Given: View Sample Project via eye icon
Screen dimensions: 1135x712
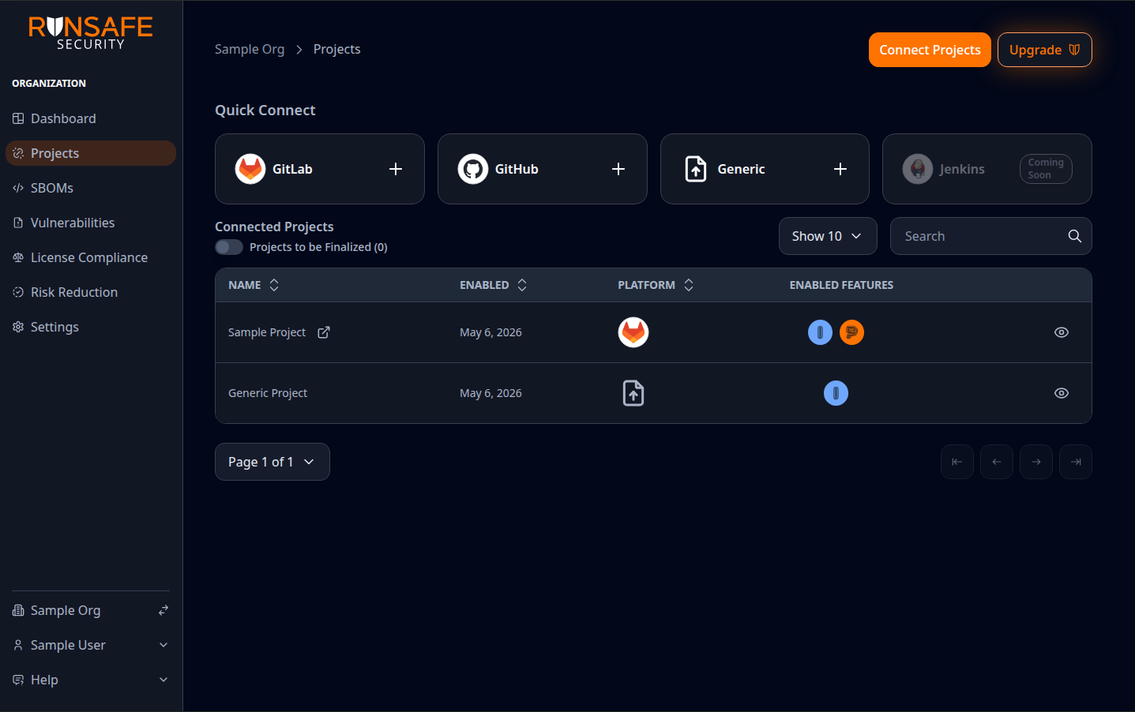Looking at the screenshot, I should (x=1062, y=332).
